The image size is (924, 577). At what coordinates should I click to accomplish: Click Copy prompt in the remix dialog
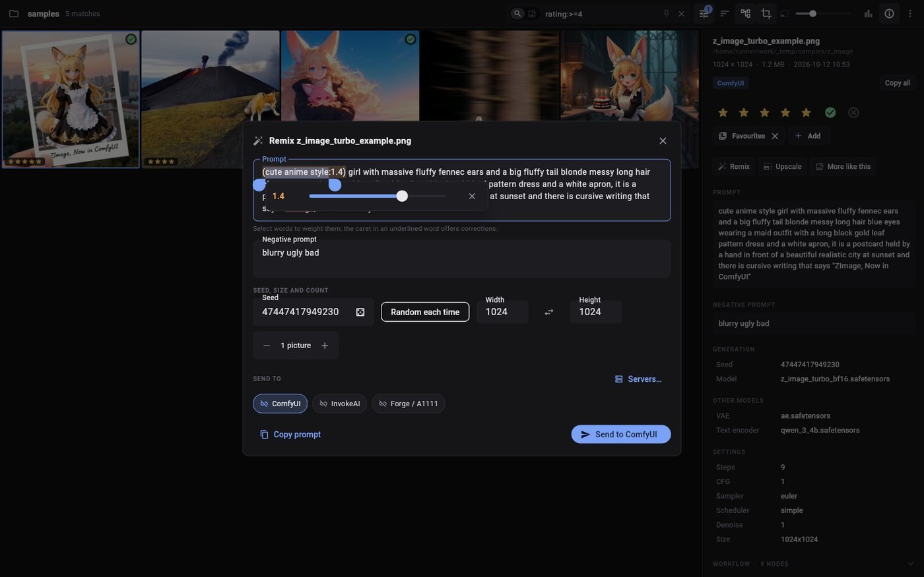click(x=290, y=435)
